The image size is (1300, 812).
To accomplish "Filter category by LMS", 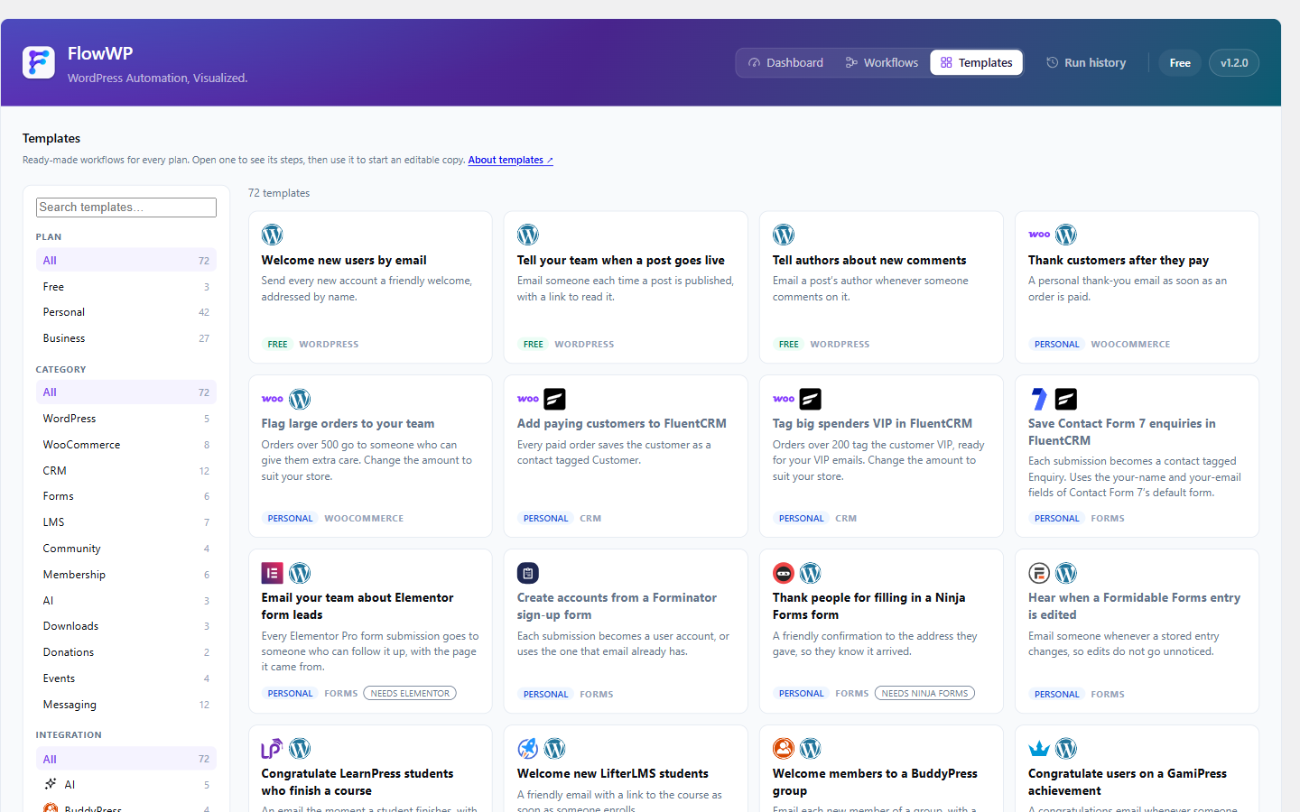I will (x=126, y=522).
